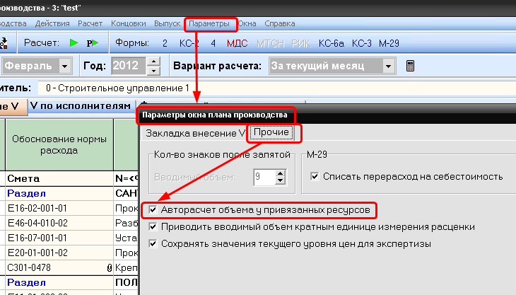Screen dimensions: 516x295
Task: Click the executor field Строительное управление 1
Action: (276, 88)
